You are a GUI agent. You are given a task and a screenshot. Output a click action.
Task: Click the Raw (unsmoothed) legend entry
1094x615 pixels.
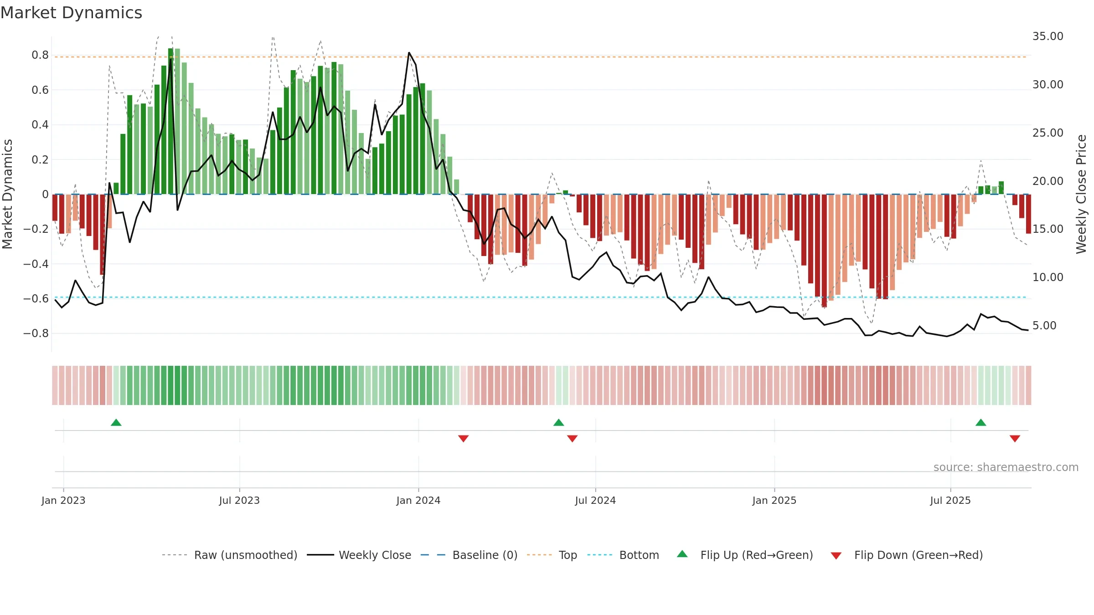pos(229,555)
